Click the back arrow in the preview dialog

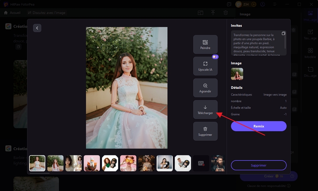coord(37,28)
